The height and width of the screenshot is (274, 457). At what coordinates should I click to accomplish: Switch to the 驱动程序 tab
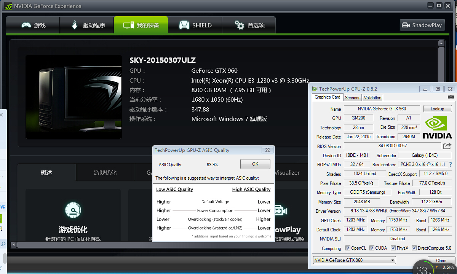pos(87,25)
